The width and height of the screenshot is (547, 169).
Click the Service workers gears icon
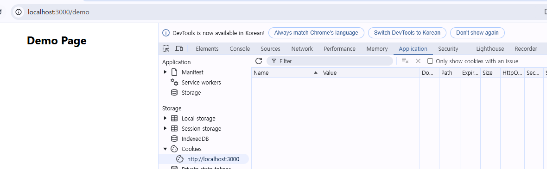[x=174, y=82]
